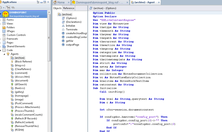Open the Applications panel view menu icon
The height and width of the screenshot is (132, 222).
[38, 2]
